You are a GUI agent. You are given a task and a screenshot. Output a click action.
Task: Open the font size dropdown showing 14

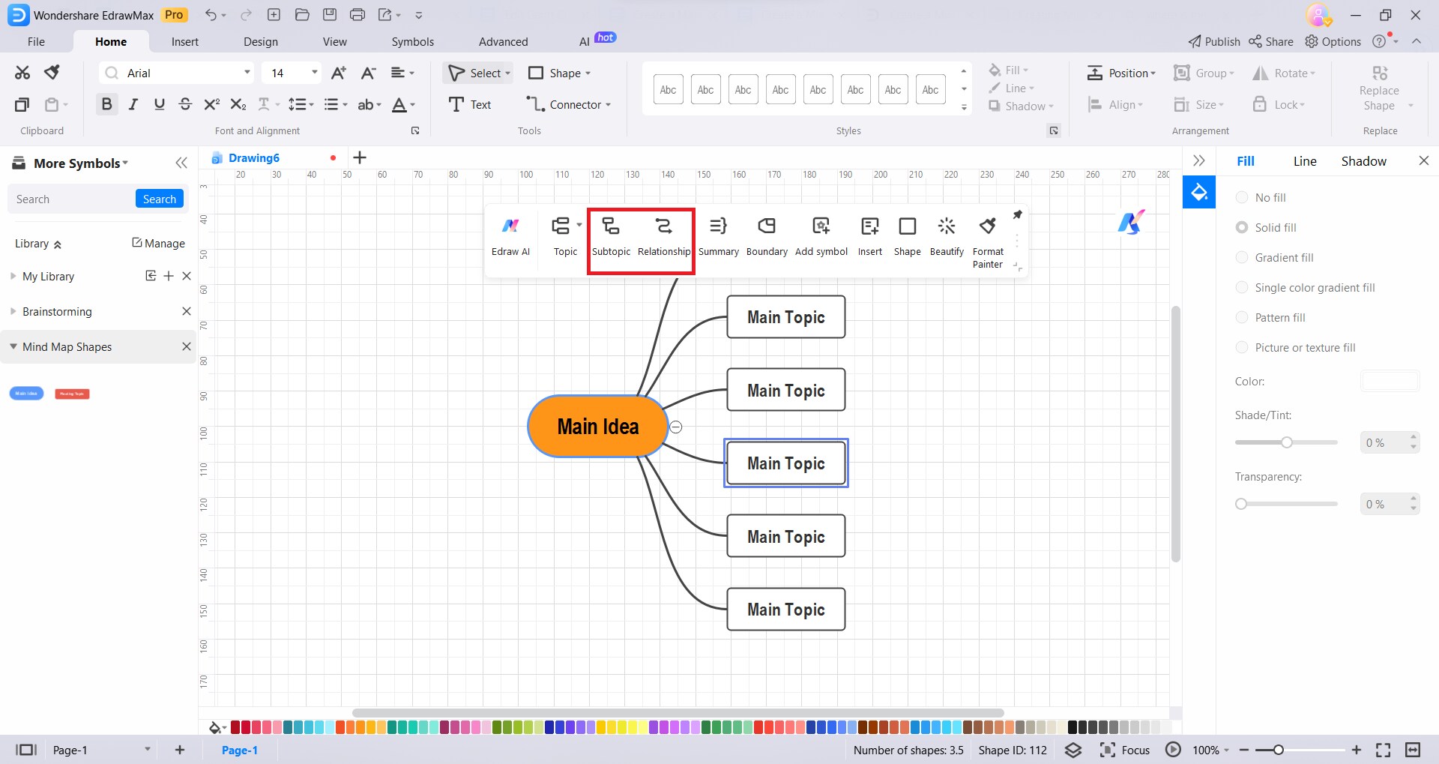tap(315, 73)
